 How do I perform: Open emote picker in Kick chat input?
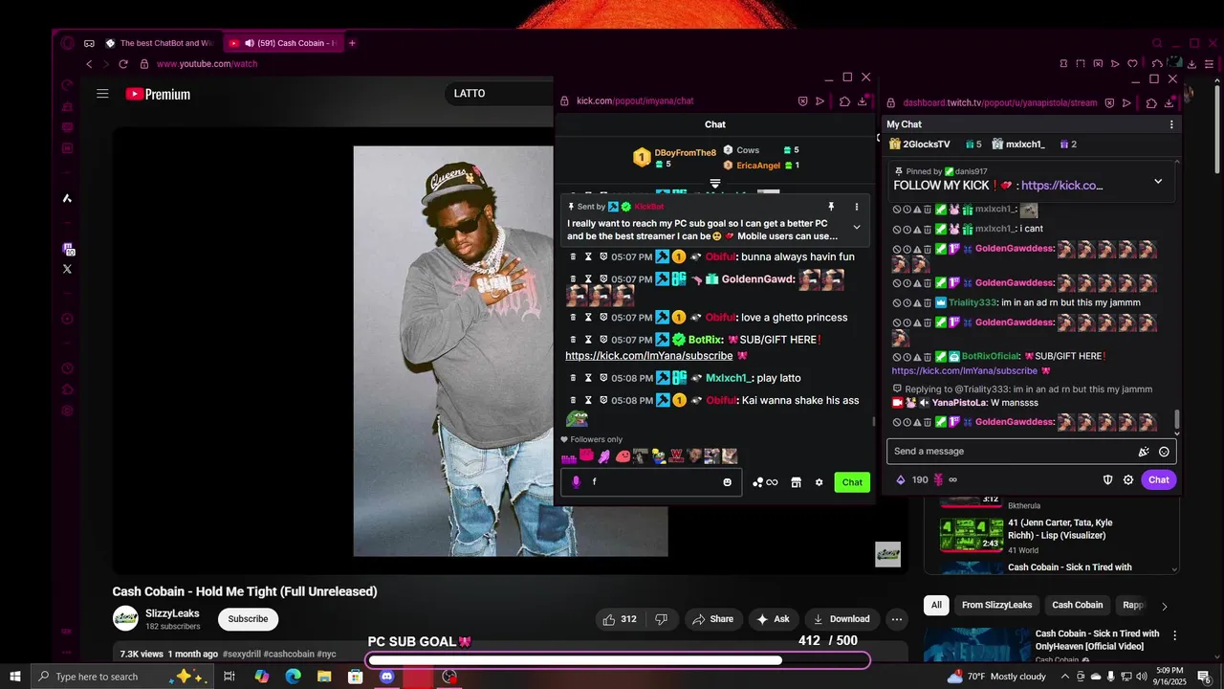(x=727, y=482)
